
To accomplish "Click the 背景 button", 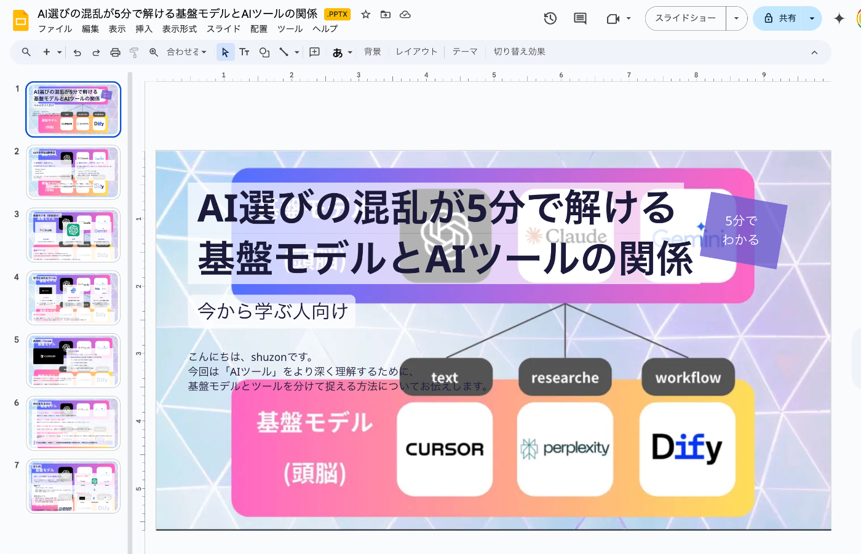I will (372, 52).
